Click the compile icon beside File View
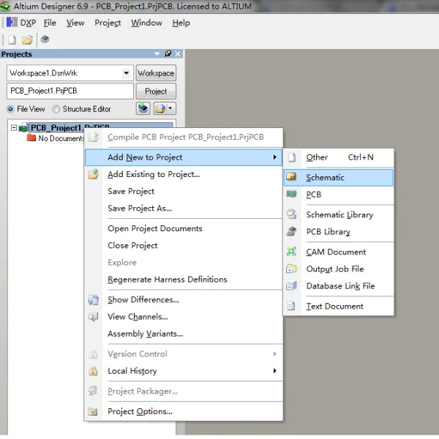Screen dimensions: 439x439 [143, 108]
